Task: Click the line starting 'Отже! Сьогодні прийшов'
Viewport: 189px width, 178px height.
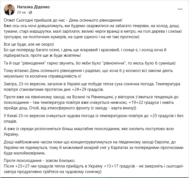Action: coord(63,20)
